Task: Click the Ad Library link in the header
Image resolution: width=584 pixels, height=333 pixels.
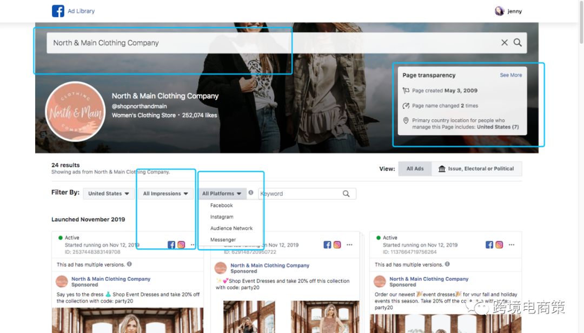Action: tap(81, 11)
